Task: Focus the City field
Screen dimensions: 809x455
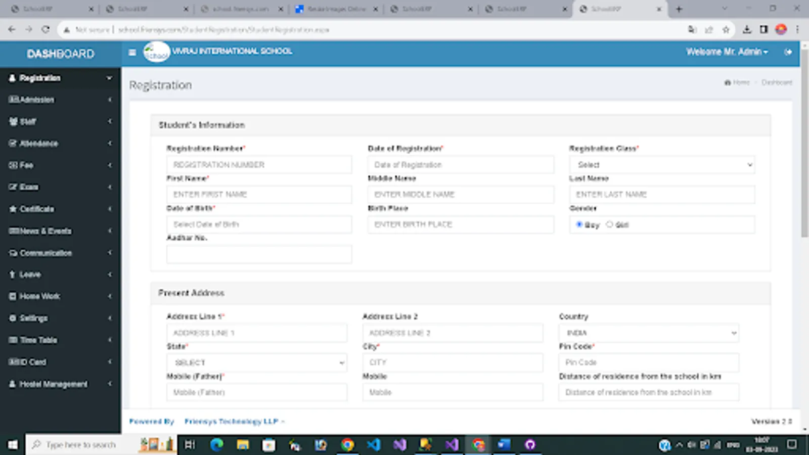Action: pos(453,362)
